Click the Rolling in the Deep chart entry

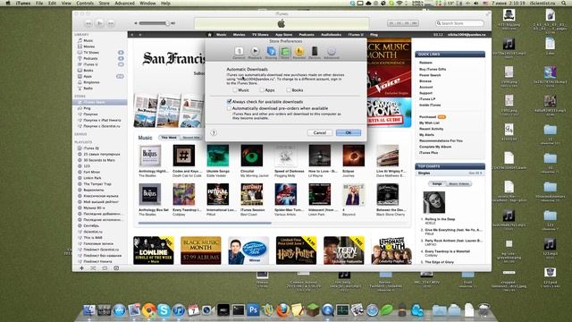(x=440, y=219)
